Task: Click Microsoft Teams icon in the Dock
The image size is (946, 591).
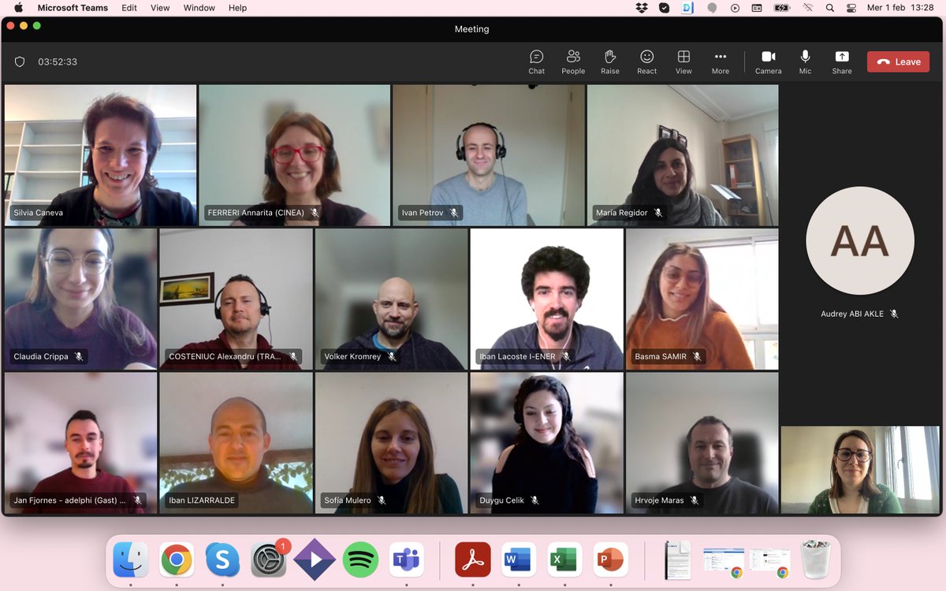Action: point(406,559)
